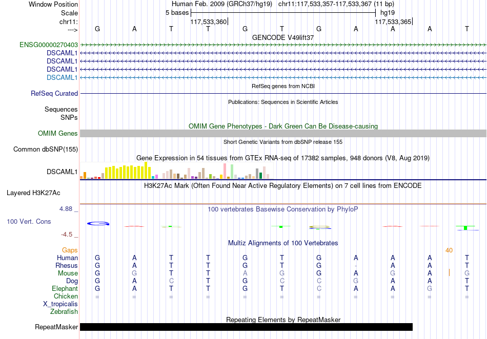Select the chr11: ruler label
Screen dimensions: 487x339
tap(68, 22)
